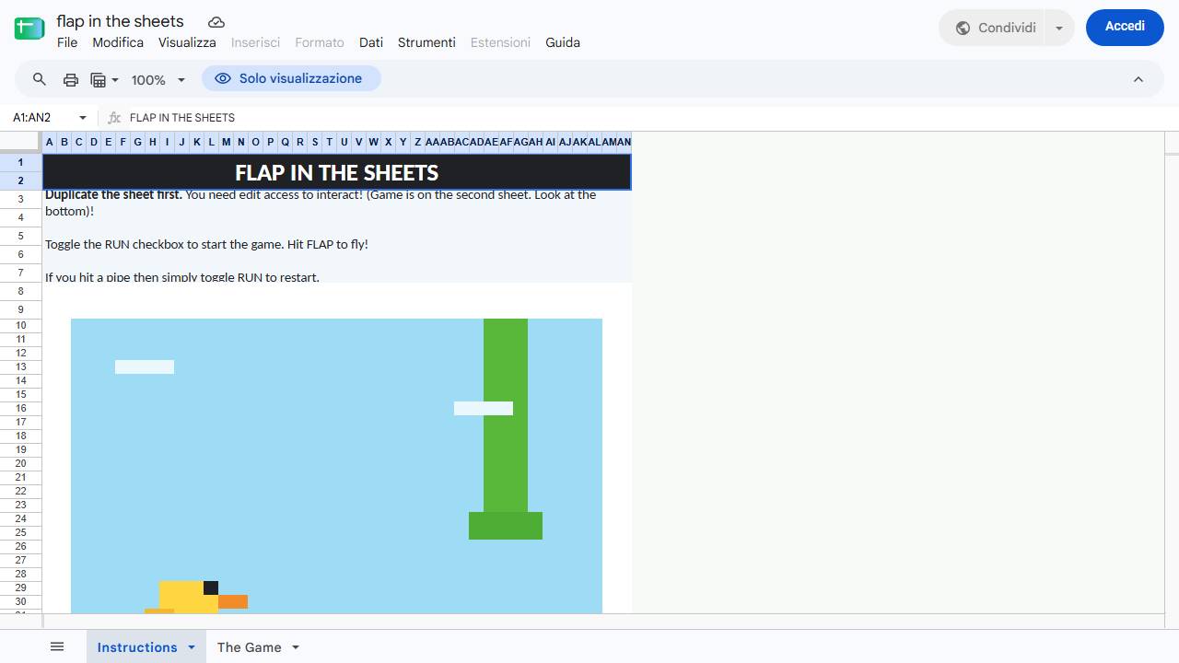Open the Visualizza menu

187,42
